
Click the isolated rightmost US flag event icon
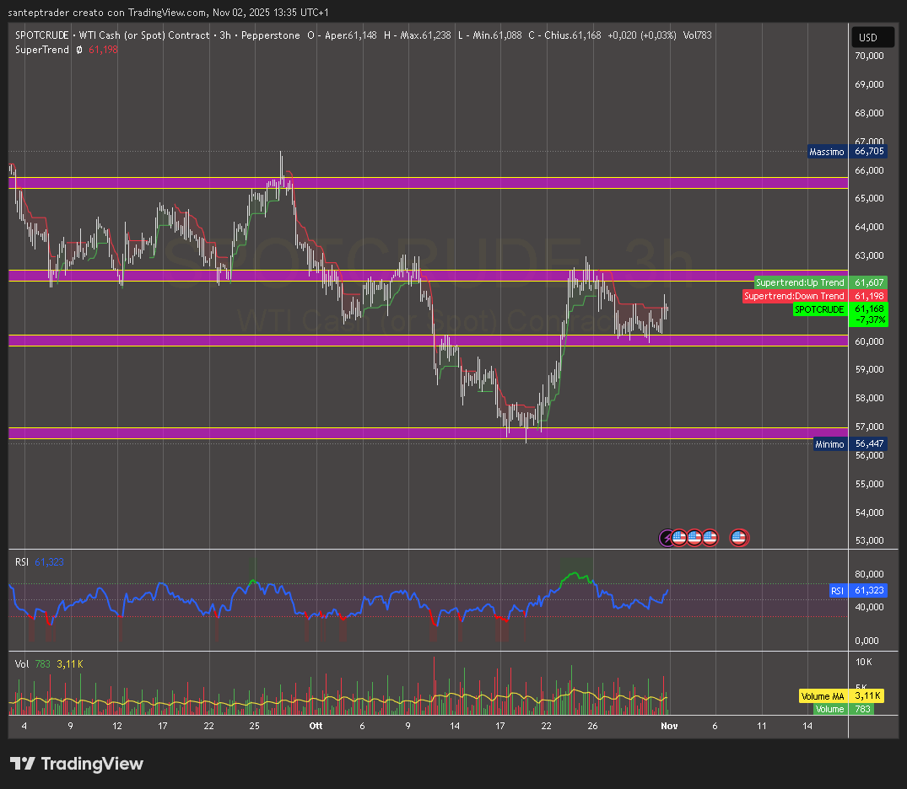pos(739,537)
